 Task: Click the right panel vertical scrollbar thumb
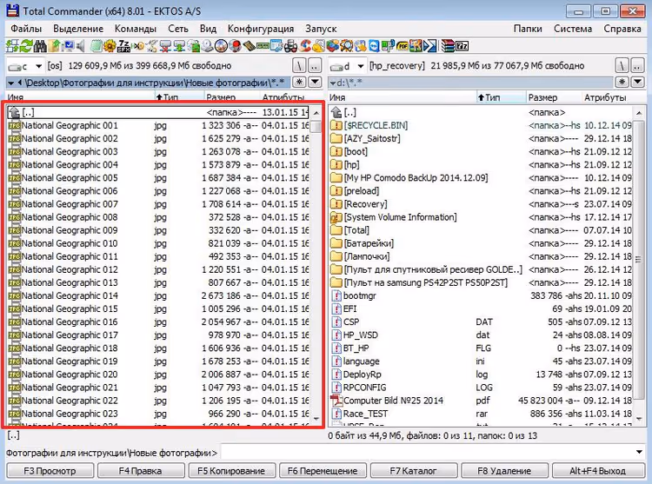pos(638,260)
